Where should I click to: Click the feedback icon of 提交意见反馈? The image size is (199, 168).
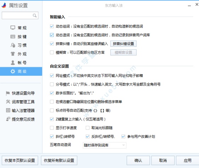(8, 119)
